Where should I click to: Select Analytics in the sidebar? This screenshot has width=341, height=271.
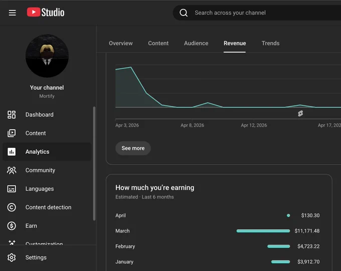[47, 152]
